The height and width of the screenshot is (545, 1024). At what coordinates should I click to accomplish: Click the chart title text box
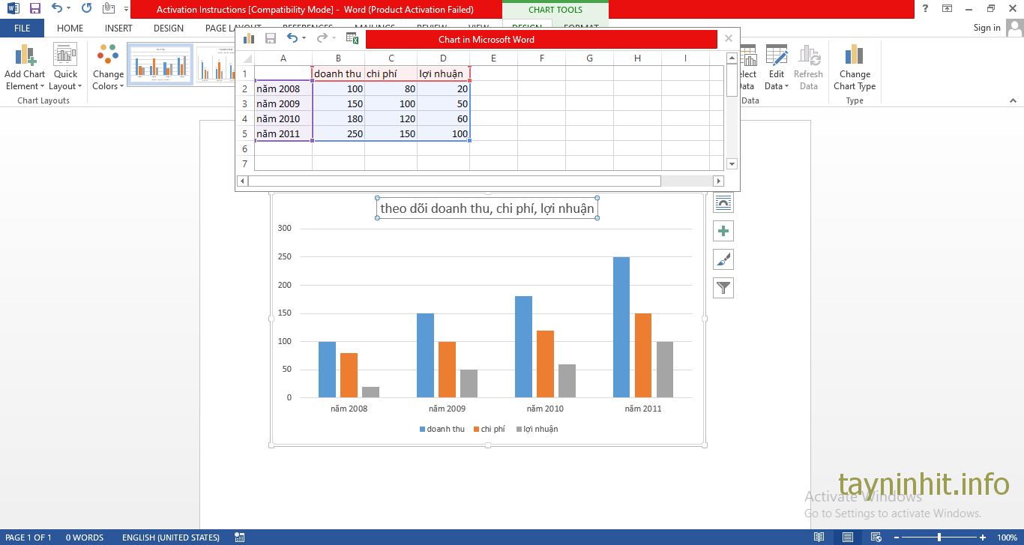(x=487, y=208)
